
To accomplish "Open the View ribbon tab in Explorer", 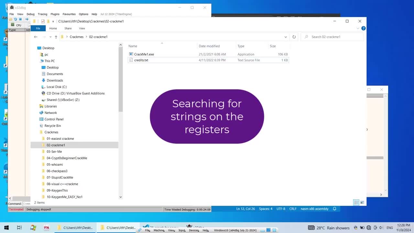I will tap(82, 28).
